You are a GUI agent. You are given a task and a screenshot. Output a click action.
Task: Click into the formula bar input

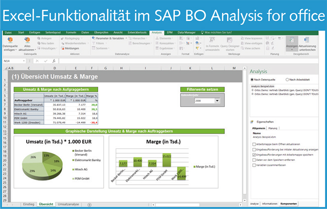pyautogui.click(x=189, y=61)
